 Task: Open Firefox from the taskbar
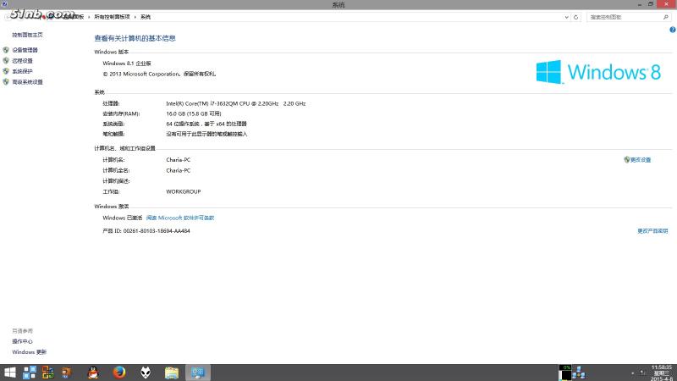tap(119, 373)
